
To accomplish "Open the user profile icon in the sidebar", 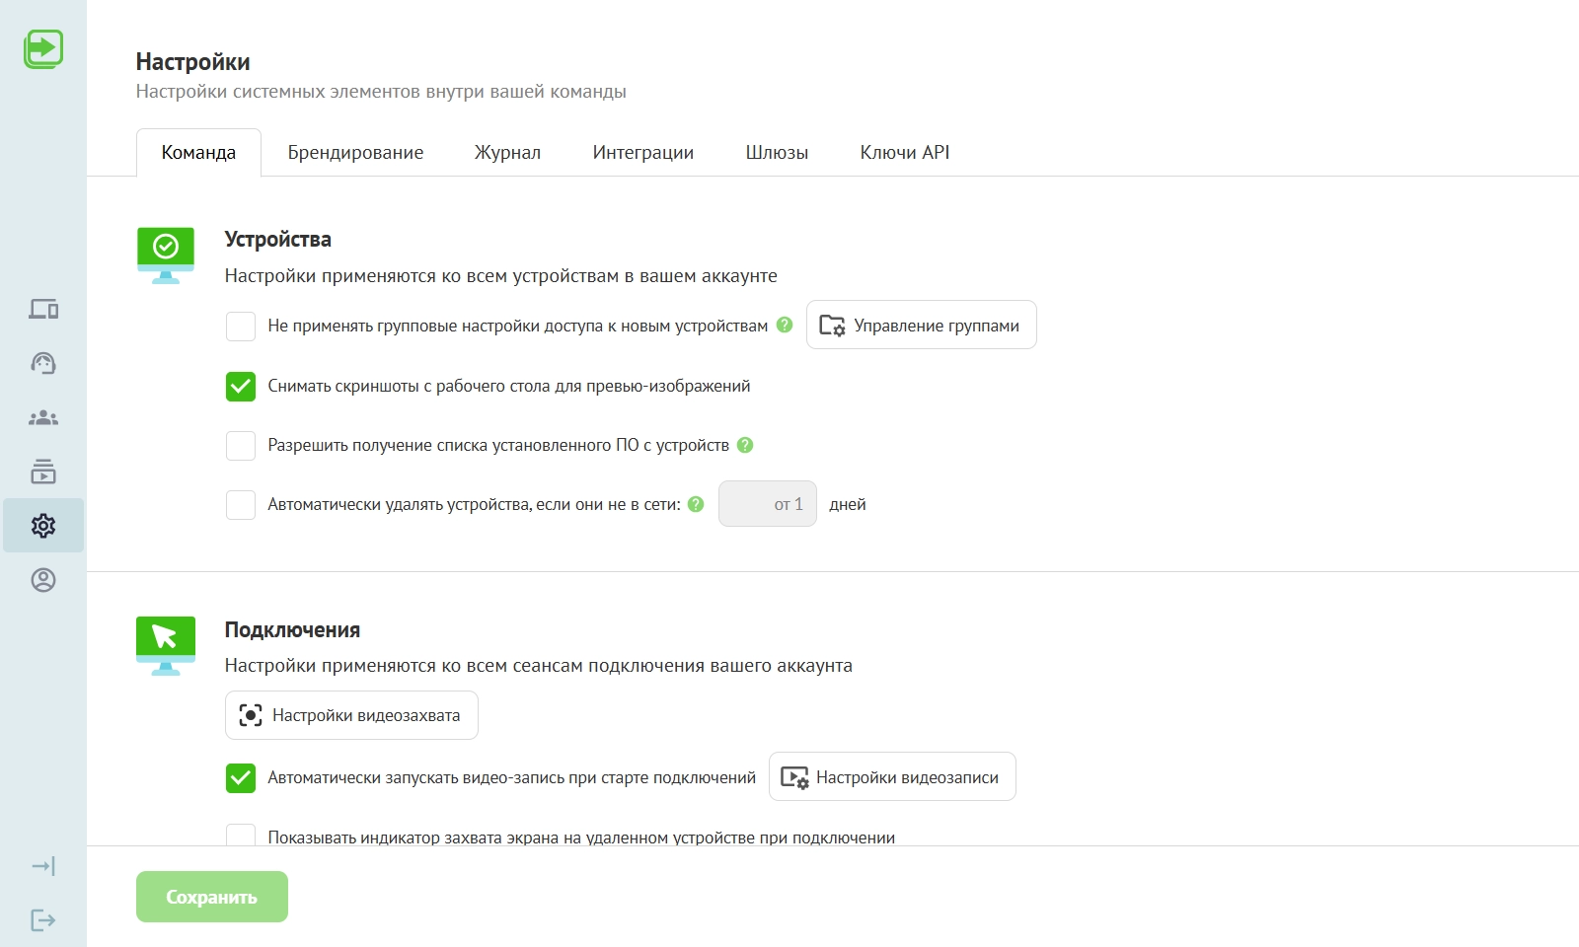I will click(x=43, y=580).
